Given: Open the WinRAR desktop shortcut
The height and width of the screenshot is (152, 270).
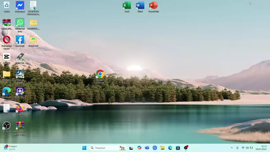Looking at the screenshot, I should [x=6, y=23].
